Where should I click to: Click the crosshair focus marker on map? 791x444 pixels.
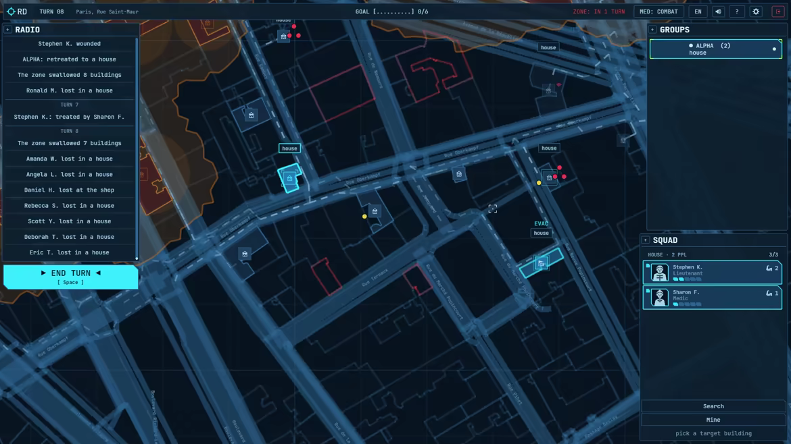click(x=492, y=209)
